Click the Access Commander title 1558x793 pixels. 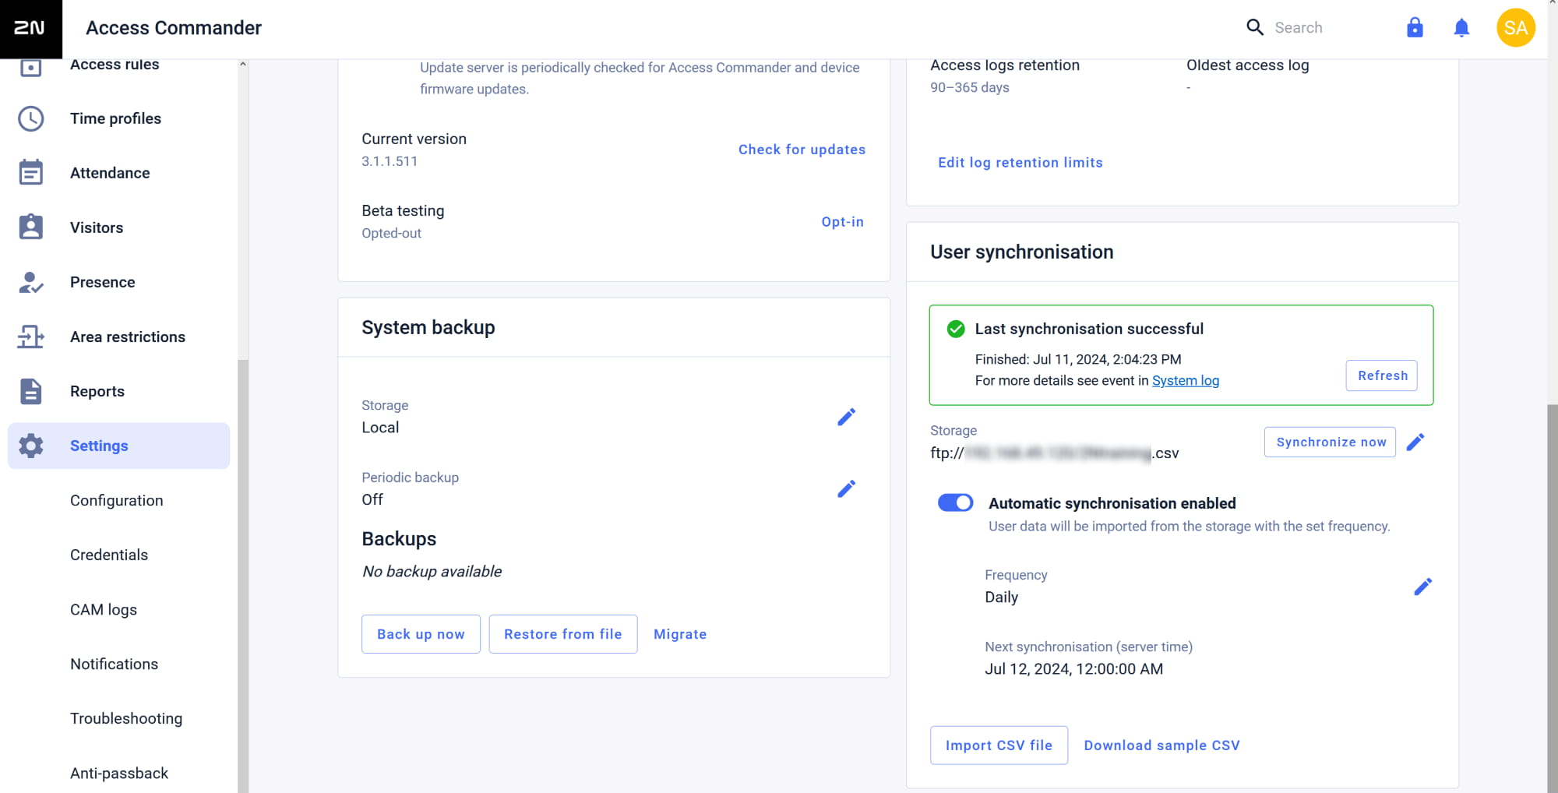174,28
